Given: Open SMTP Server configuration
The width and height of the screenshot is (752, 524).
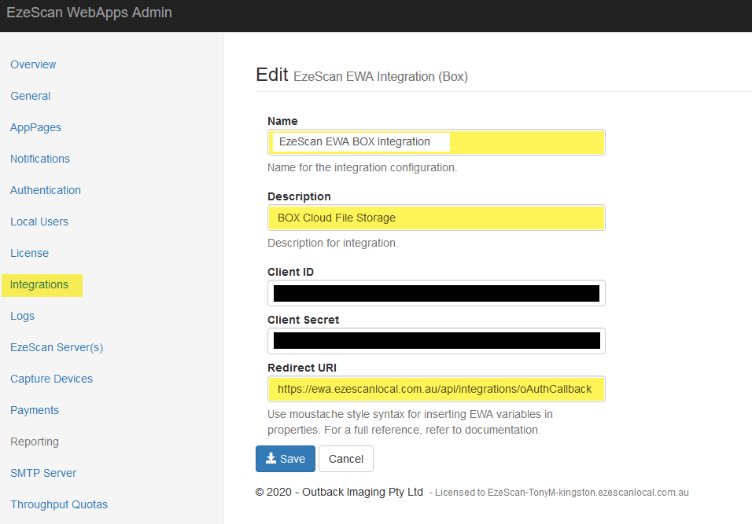Looking at the screenshot, I should (x=43, y=473).
